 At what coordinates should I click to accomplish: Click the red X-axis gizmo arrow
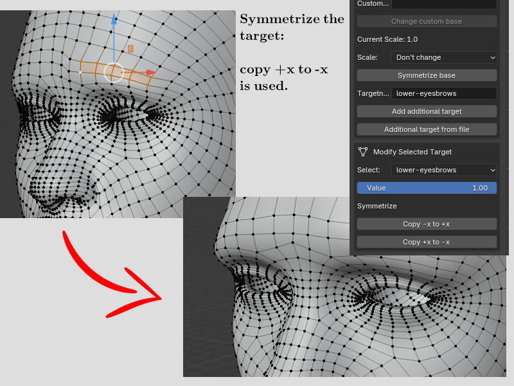point(149,73)
